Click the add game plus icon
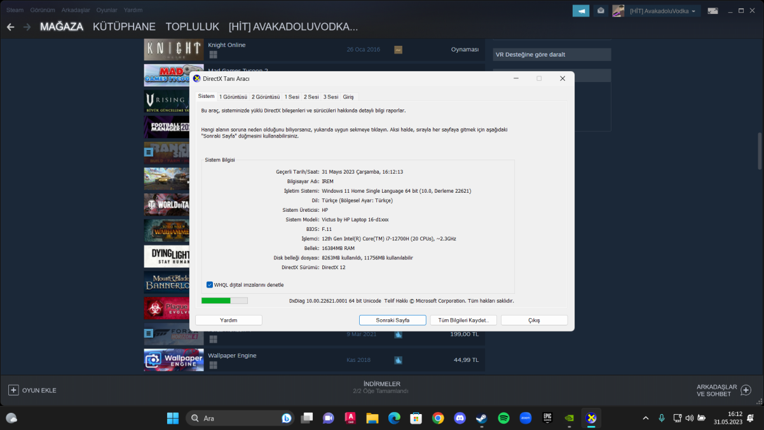Viewport: 764px width, 430px height. (13, 390)
